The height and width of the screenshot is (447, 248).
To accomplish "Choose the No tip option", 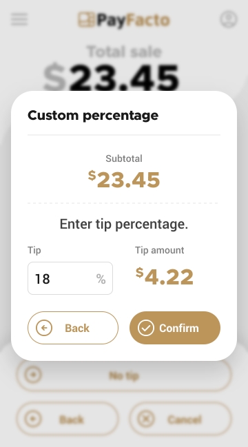I will pos(124,375).
